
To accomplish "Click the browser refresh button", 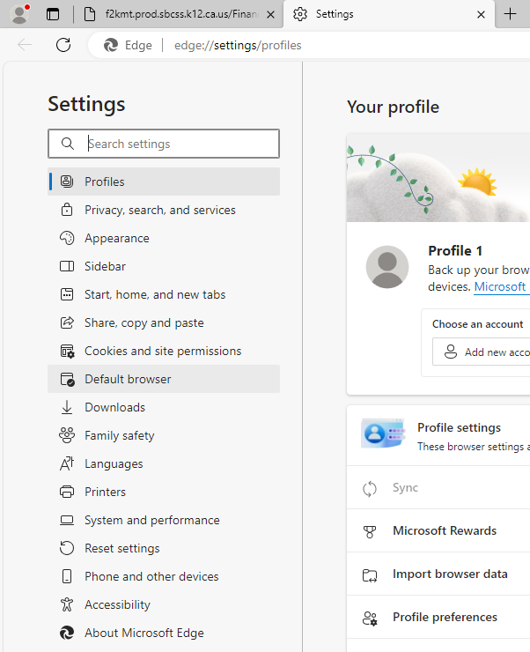I will tap(63, 45).
